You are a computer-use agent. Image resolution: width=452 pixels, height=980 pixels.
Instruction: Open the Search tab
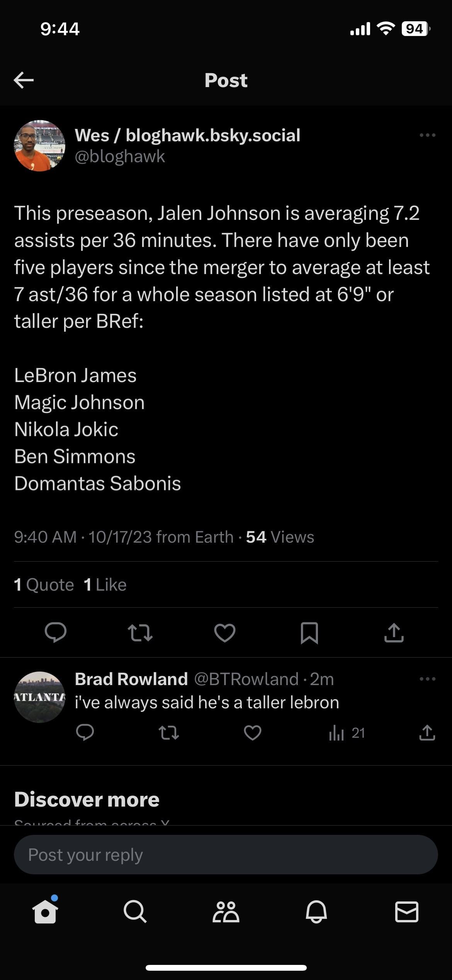pos(135,912)
